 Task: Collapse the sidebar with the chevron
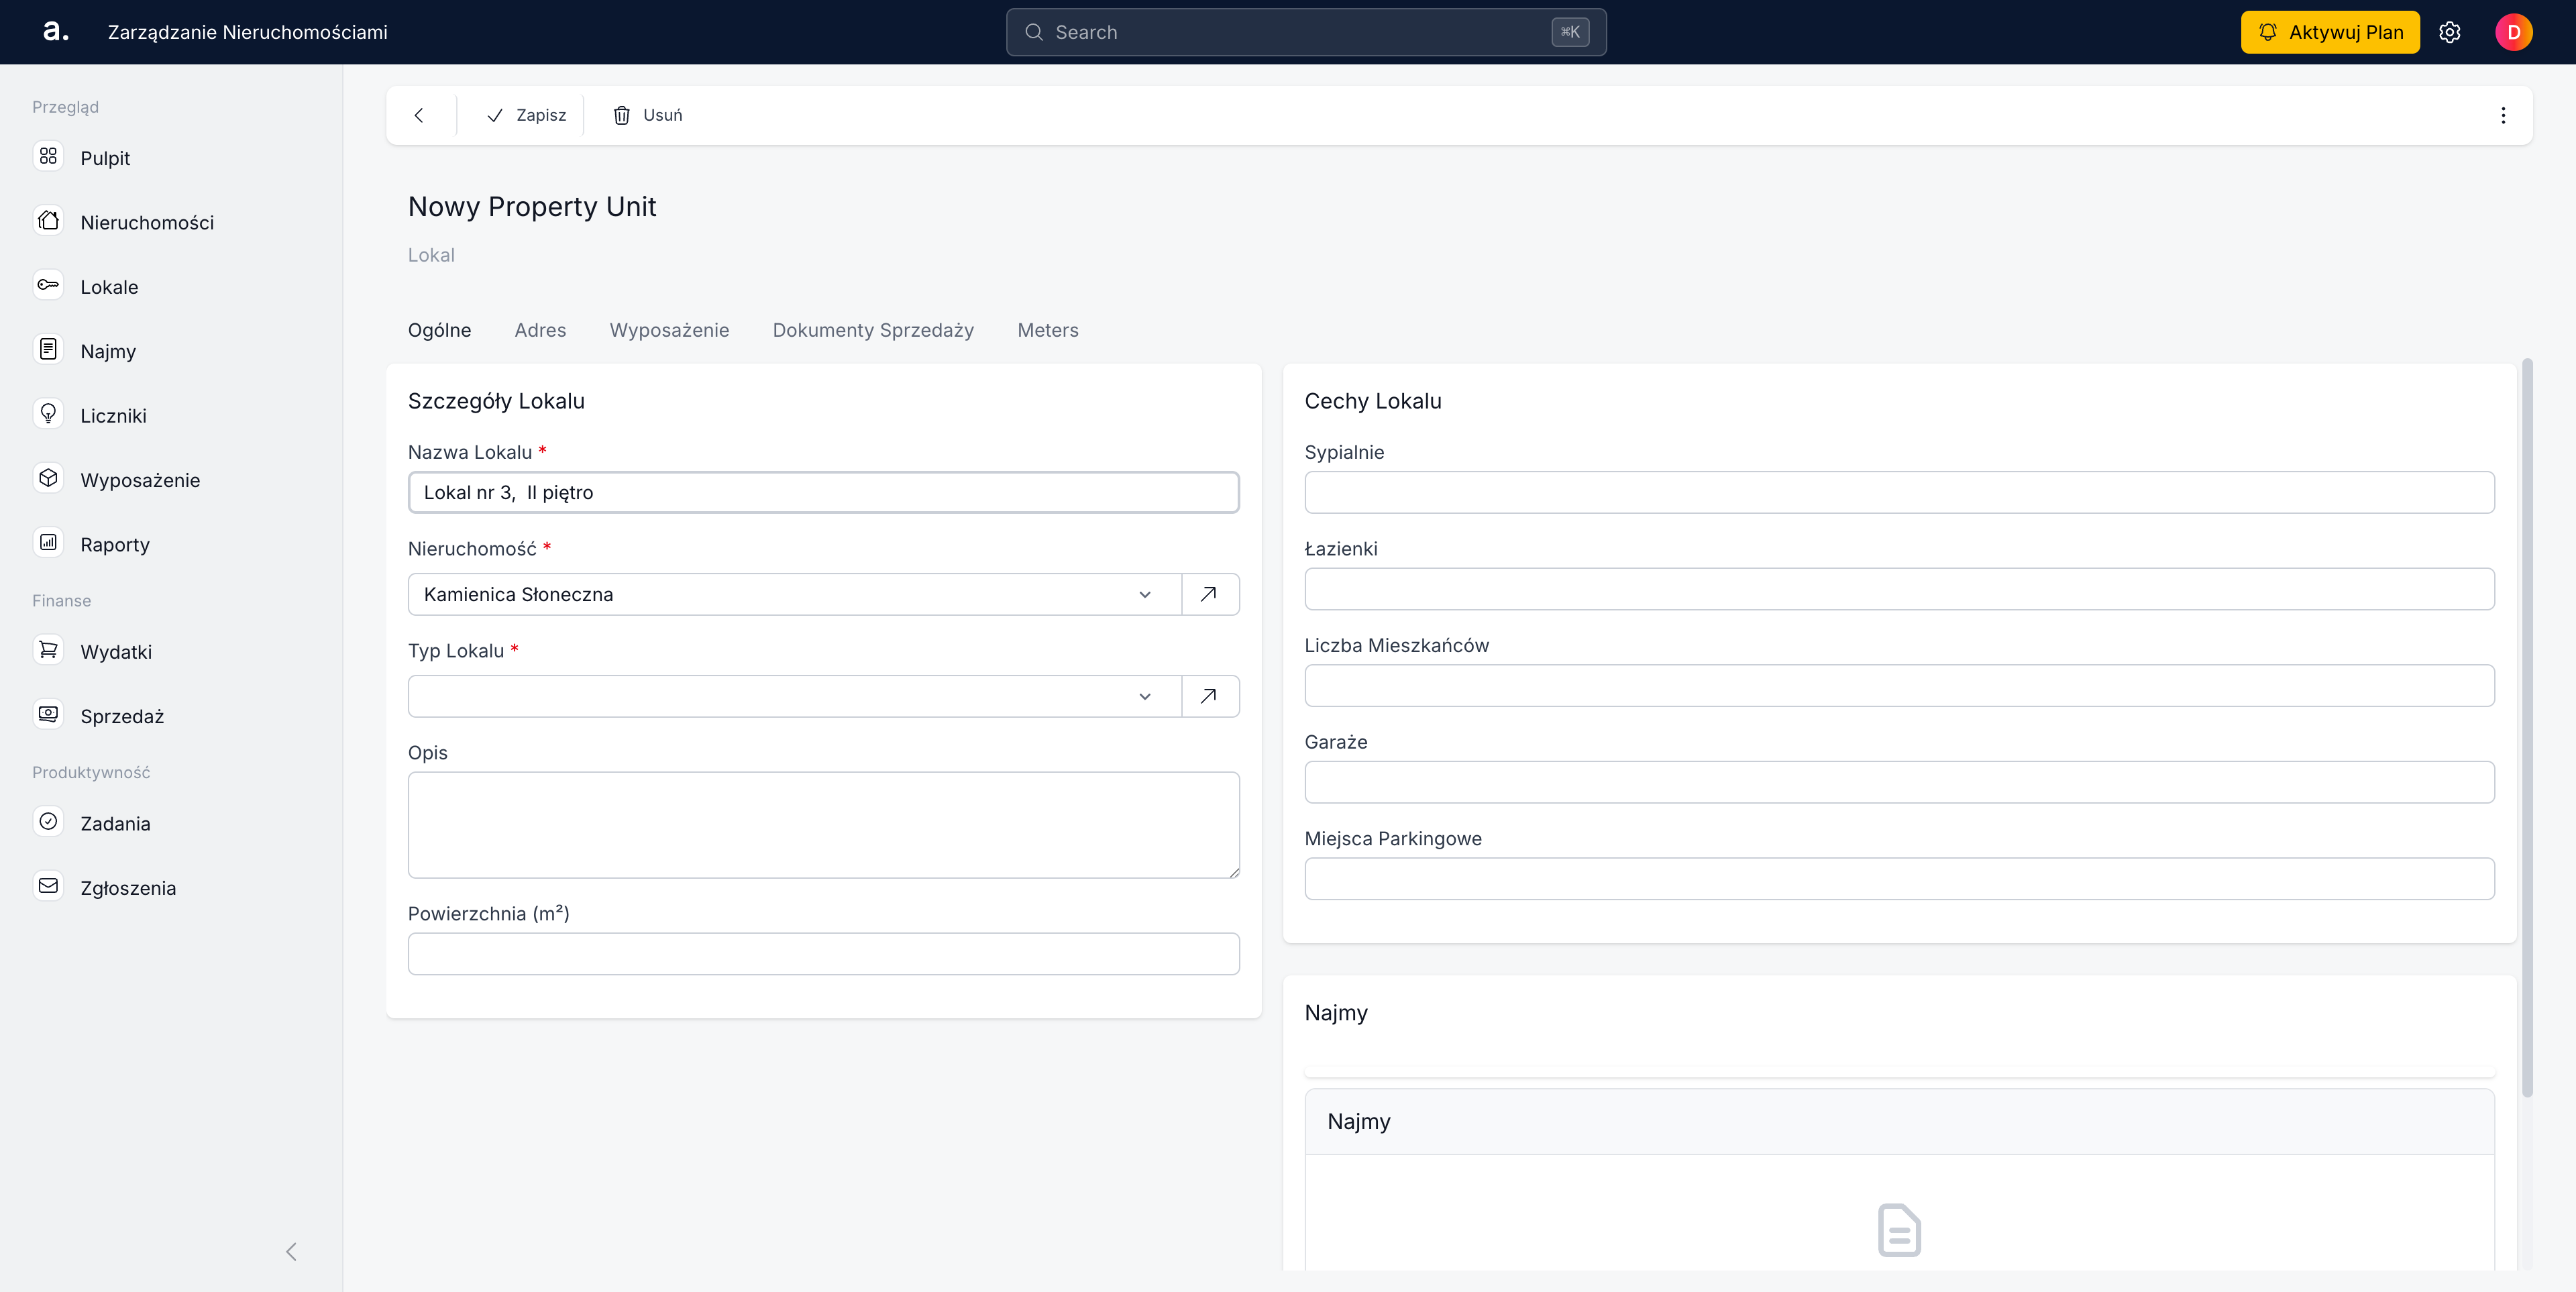click(291, 1252)
